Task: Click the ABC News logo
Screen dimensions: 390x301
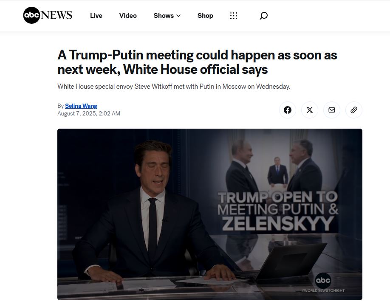Action: point(48,15)
